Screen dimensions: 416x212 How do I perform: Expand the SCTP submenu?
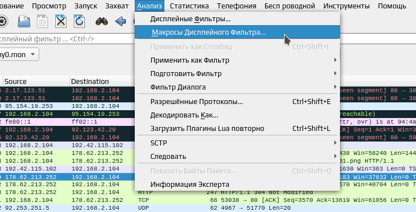pyautogui.click(x=237, y=143)
